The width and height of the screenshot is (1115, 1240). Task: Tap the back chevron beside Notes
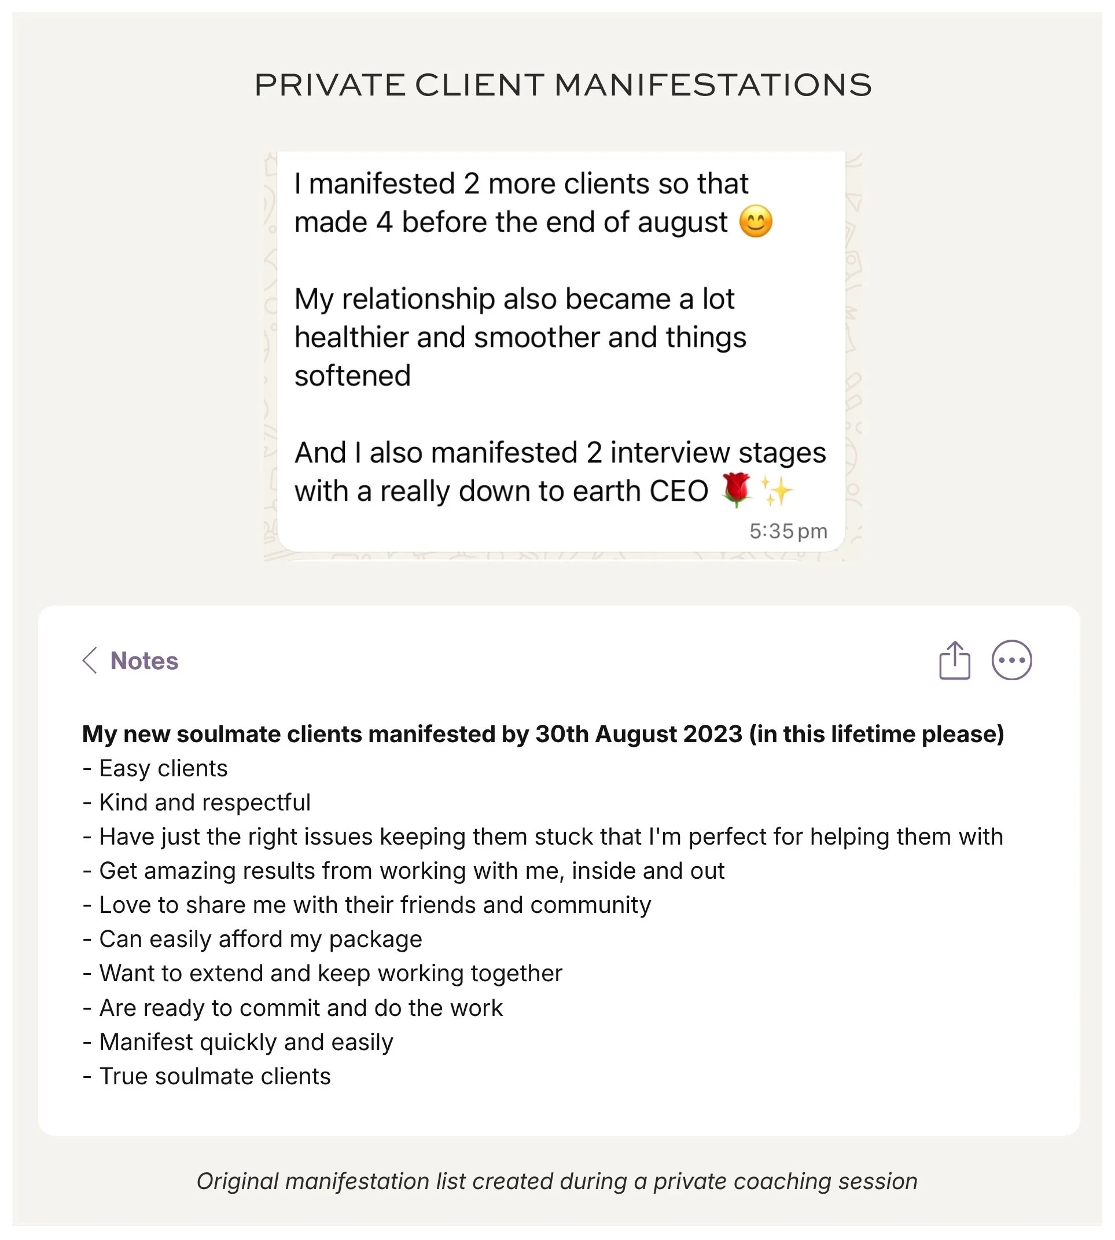coord(90,660)
